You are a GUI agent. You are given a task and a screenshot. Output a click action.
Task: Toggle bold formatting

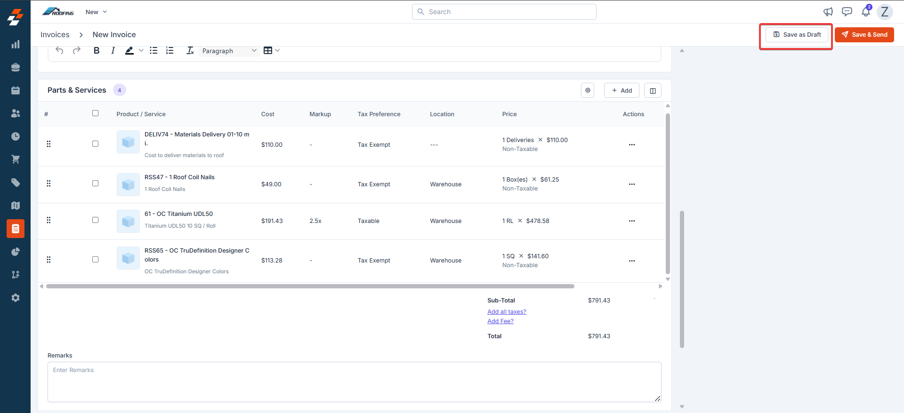pyautogui.click(x=97, y=50)
